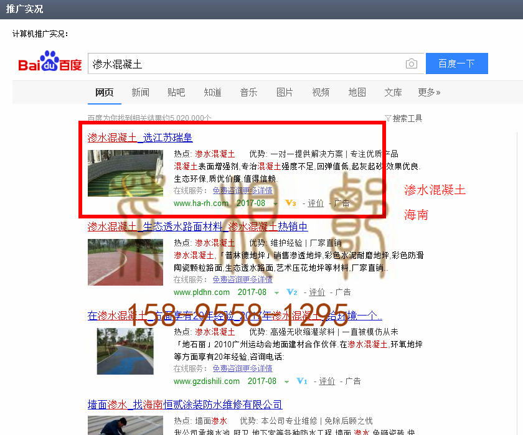Image resolution: width=523 pixels, height=435 pixels.
Task: Open result 渗水混凝土_选江苏瑞皇
Action: pos(140,138)
